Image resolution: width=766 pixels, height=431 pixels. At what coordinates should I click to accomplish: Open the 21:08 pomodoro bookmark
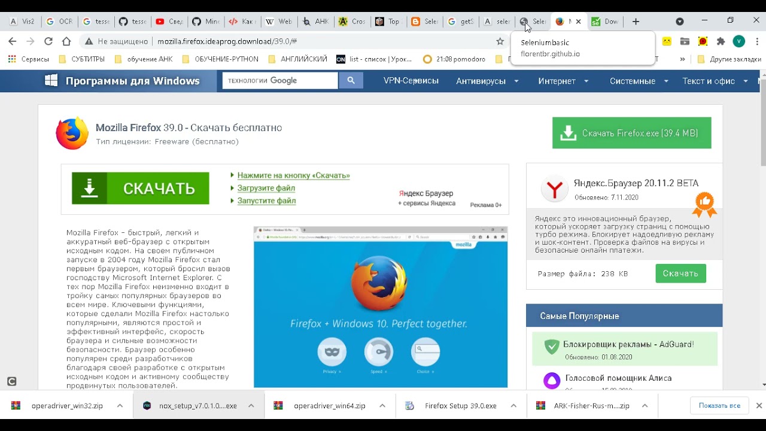point(455,59)
